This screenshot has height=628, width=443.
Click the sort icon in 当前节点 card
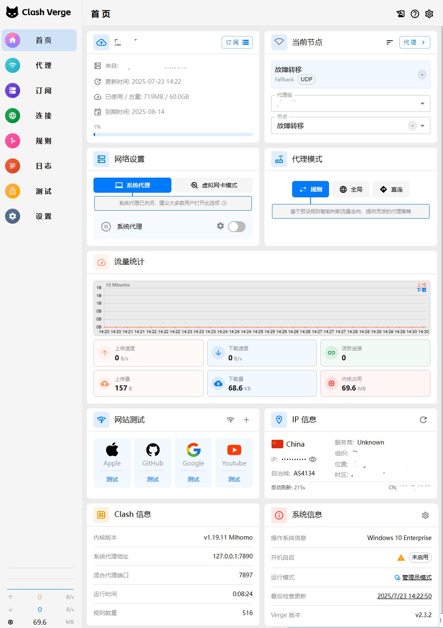point(390,42)
